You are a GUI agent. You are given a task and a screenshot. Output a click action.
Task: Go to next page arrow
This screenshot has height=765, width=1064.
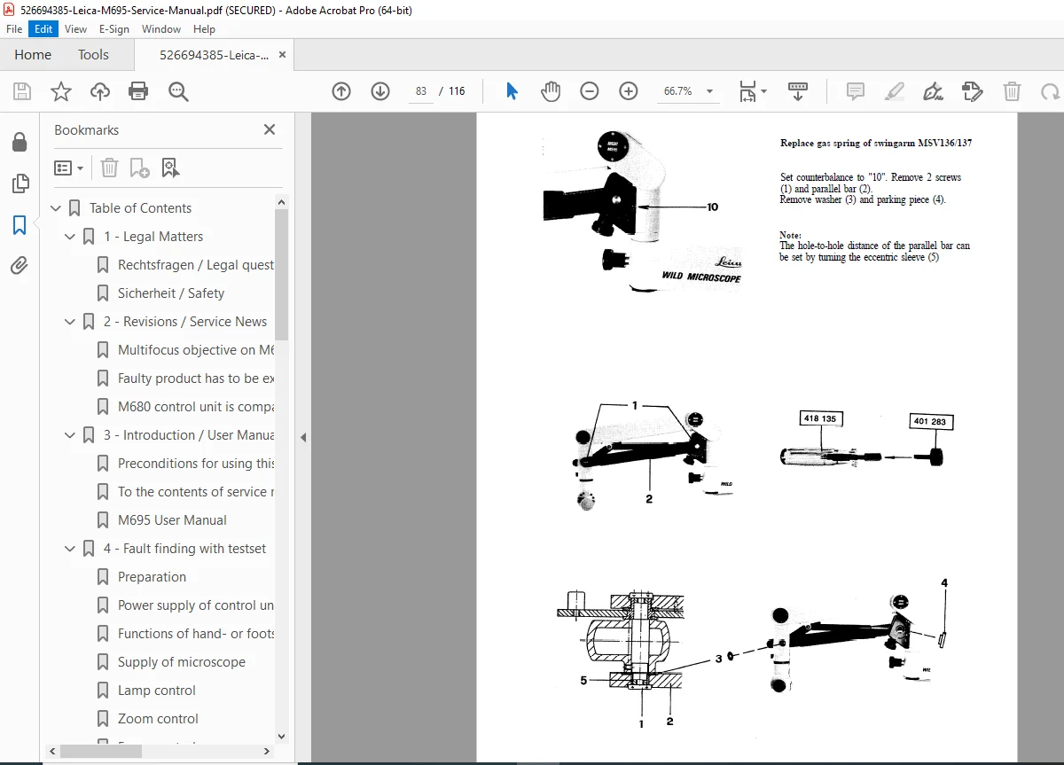(380, 91)
